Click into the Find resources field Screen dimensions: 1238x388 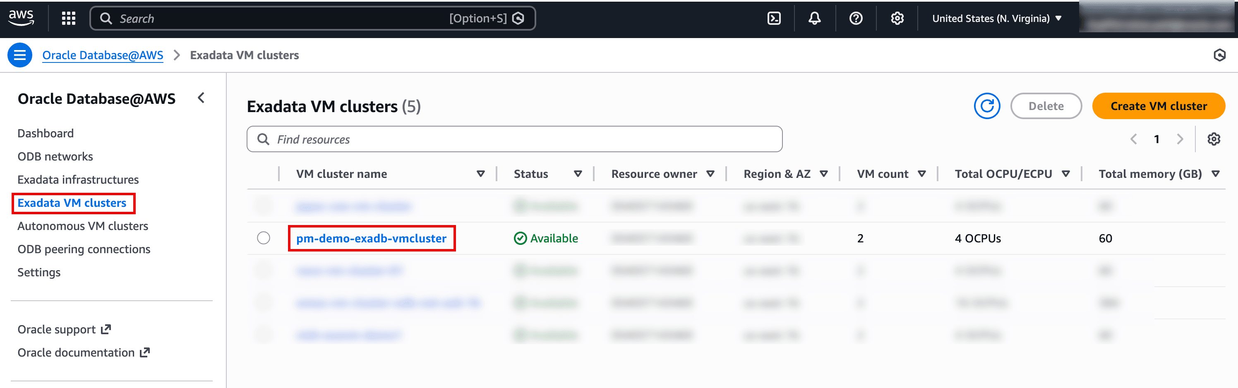514,139
